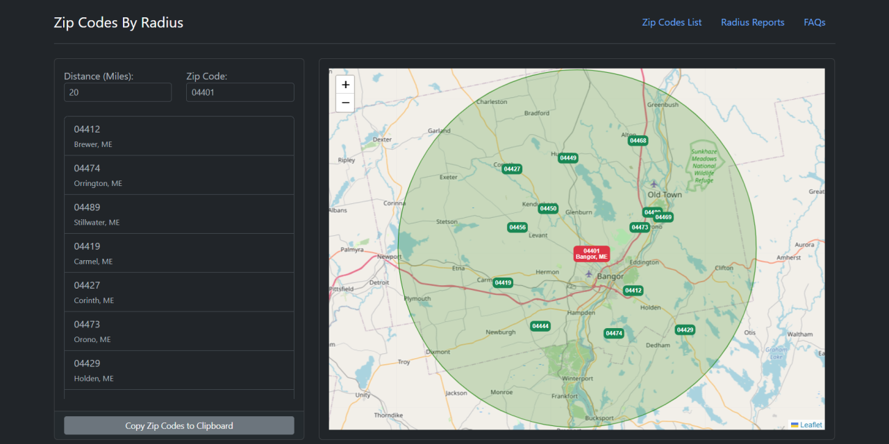Select 04419 Carmel, ME from the results
This screenshot has width=889, height=444.
click(178, 253)
